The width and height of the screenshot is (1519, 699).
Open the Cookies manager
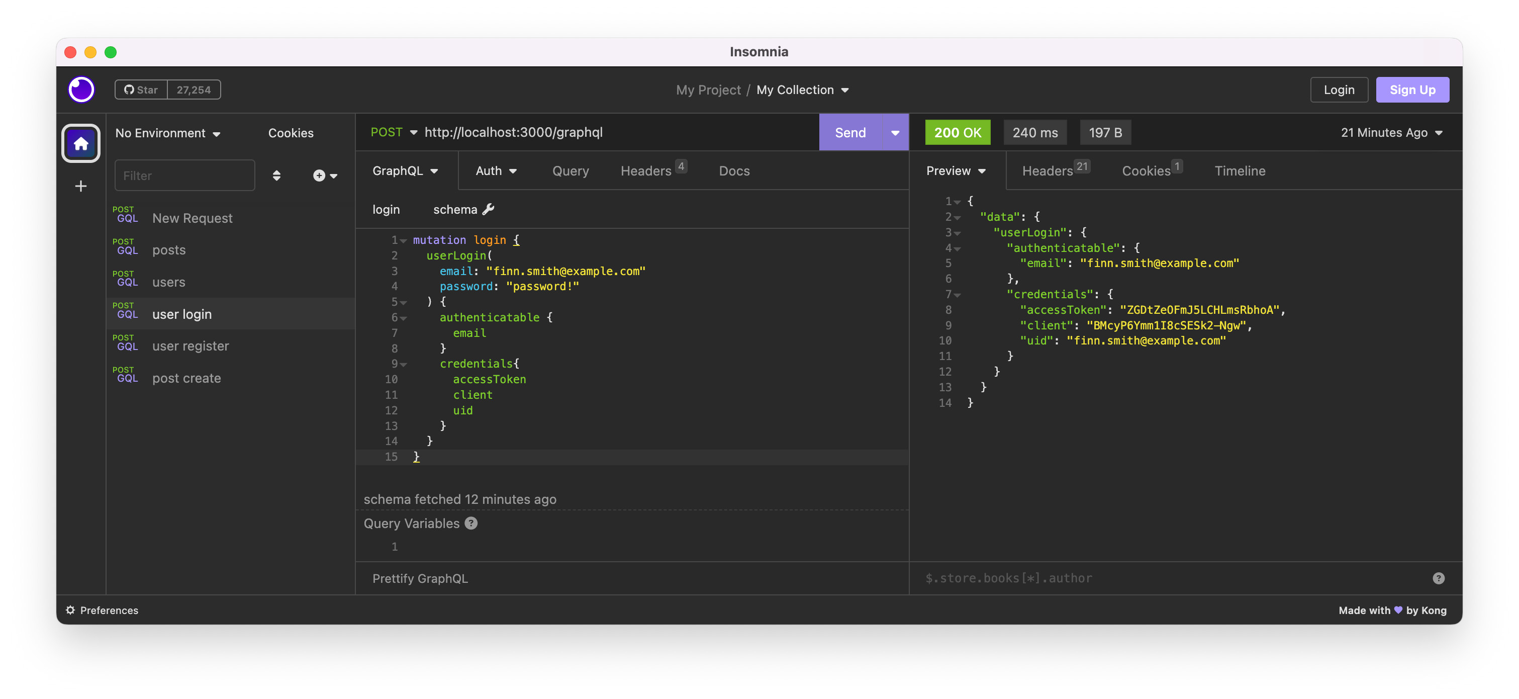[x=291, y=133]
